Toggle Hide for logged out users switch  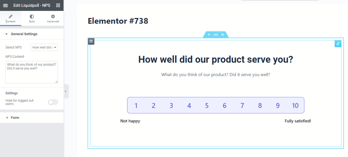click(53, 102)
